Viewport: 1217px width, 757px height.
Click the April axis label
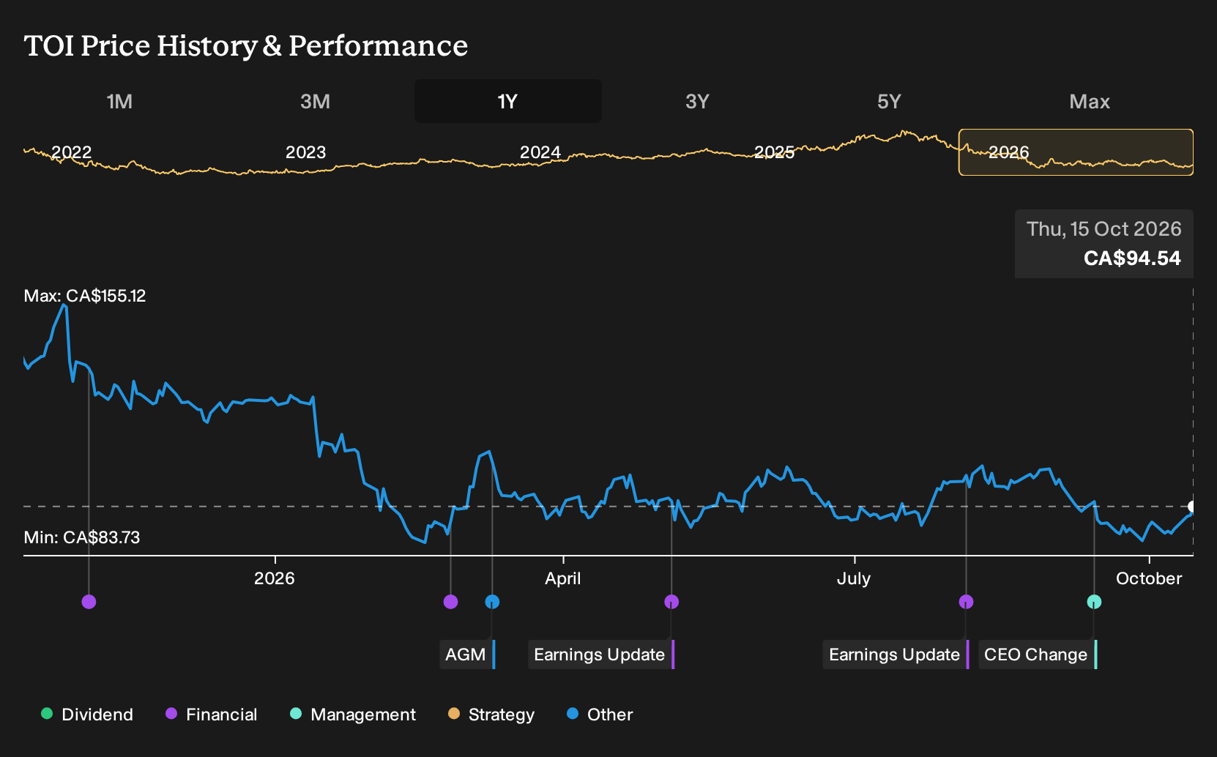[x=562, y=578]
